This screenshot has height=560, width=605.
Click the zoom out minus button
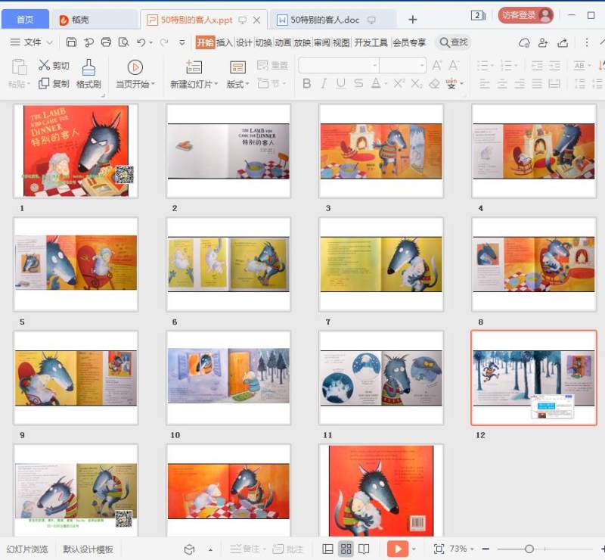tap(486, 549)
